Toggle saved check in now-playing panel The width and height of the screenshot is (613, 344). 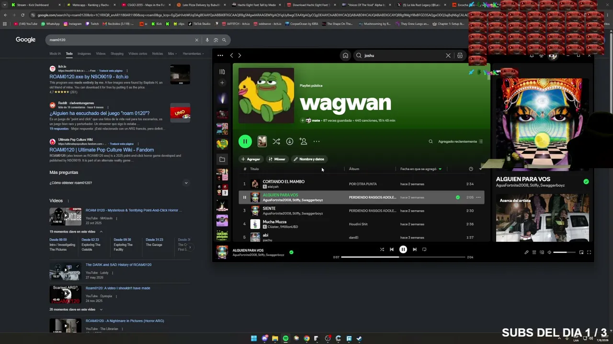coord(586,182)
